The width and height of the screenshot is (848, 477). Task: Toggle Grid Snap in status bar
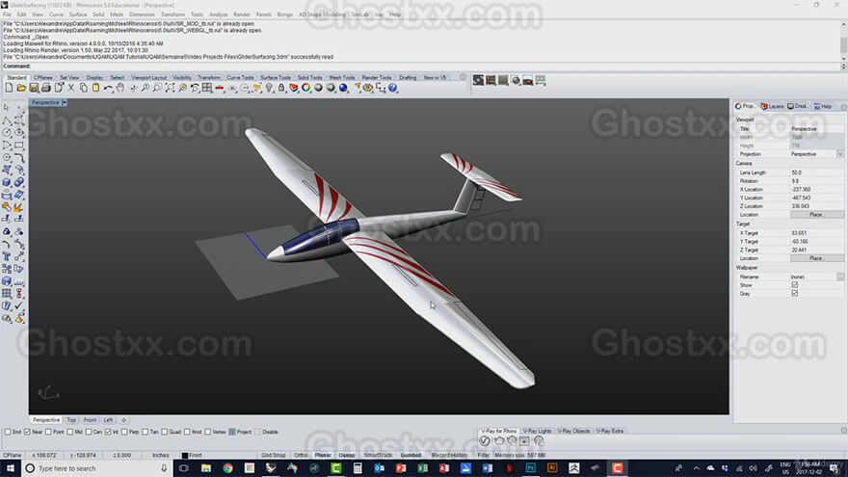coord(273,456)
